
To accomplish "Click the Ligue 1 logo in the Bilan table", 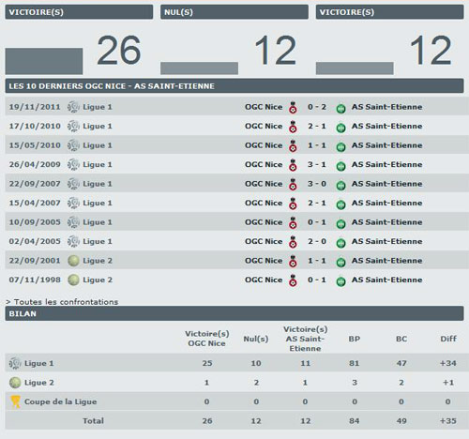I will [x=15, y=363].
